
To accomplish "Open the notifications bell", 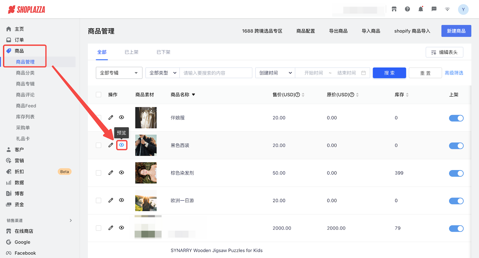I will pyautogui.click(x=421, y=9).
